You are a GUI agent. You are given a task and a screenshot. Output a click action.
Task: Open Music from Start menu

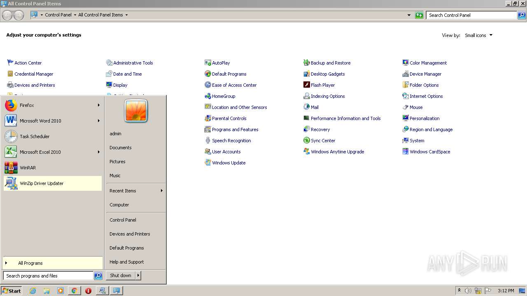tap(115, 176)
